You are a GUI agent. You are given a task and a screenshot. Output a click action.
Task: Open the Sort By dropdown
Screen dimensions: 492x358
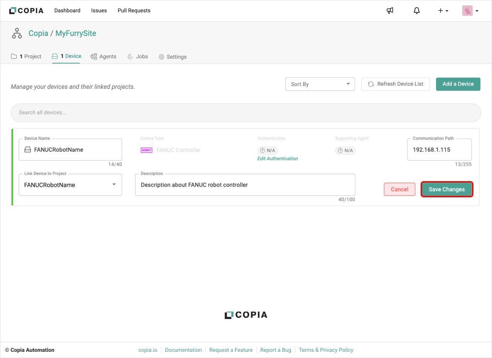point(320,84)
